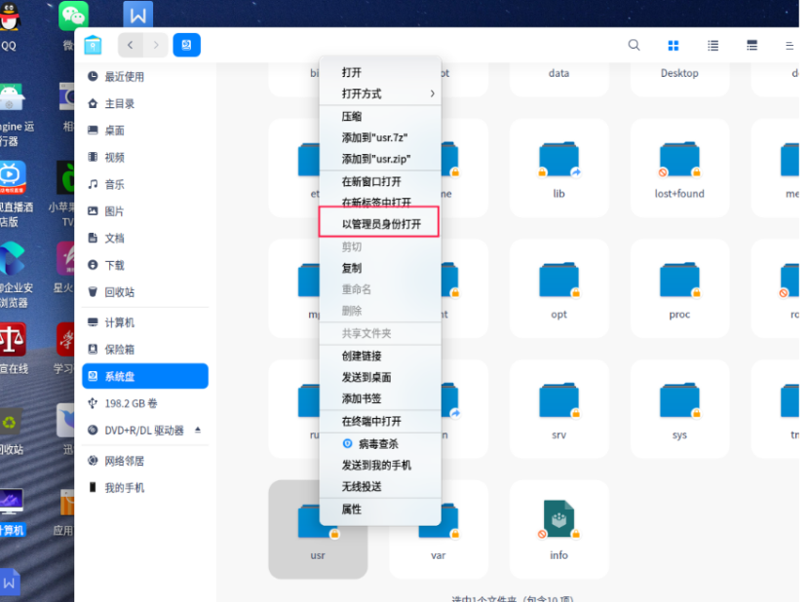Open 回收站 from the sidebar
810x602 pixels.
(119, 291)
